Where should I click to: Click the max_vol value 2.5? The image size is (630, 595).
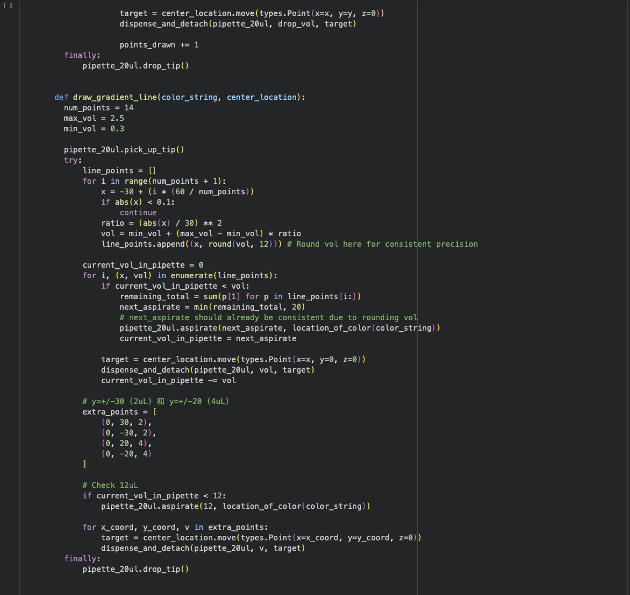[117, 118]
